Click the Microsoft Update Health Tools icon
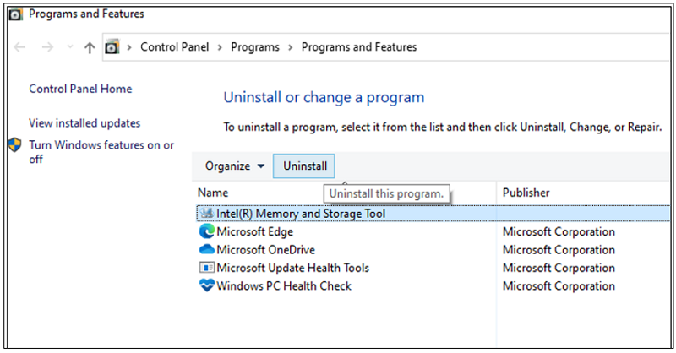The height and width of the screenshot is (353, 676). (206, 268)
